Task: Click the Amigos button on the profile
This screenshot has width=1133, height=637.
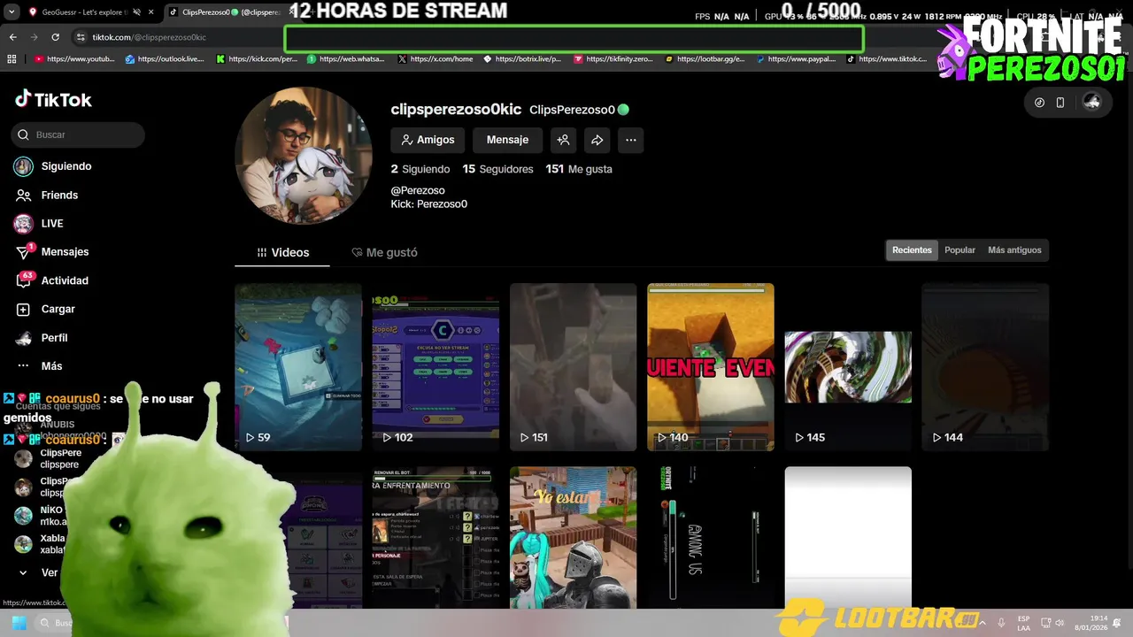Action: pyautogui.click(x=428, y=140)
